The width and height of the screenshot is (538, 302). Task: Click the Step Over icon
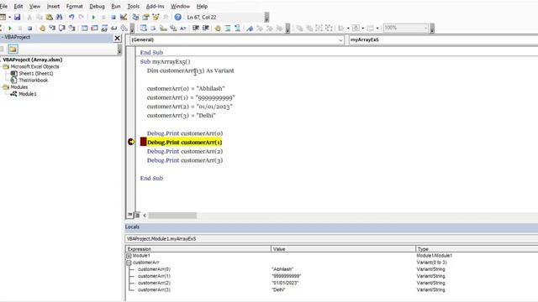coord(61,28)
